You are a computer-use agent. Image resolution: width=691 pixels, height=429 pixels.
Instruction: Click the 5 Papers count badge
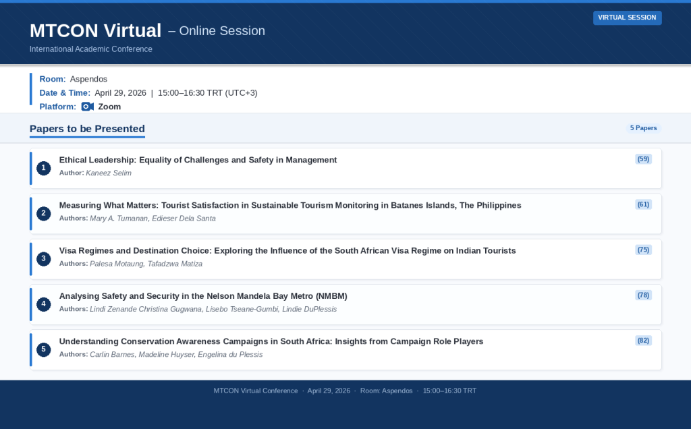tap(643, 128)
